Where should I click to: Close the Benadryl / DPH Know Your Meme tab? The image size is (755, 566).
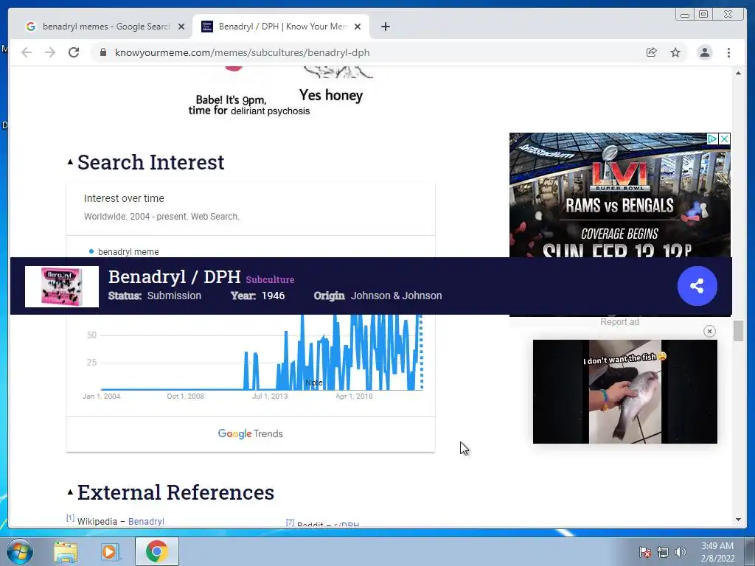358,27
